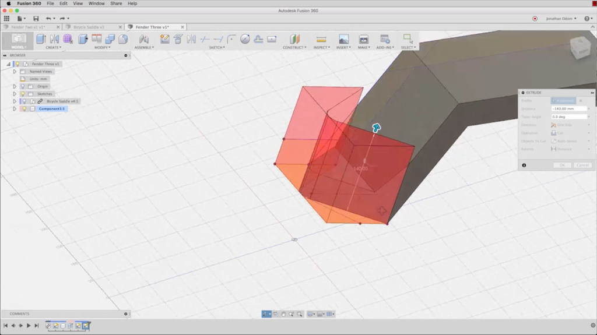Open the CREATE dropdown menu
This screenshot has height=335, width=597.
[53, 48]
